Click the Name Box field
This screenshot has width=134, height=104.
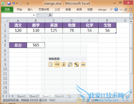point(17,15)
